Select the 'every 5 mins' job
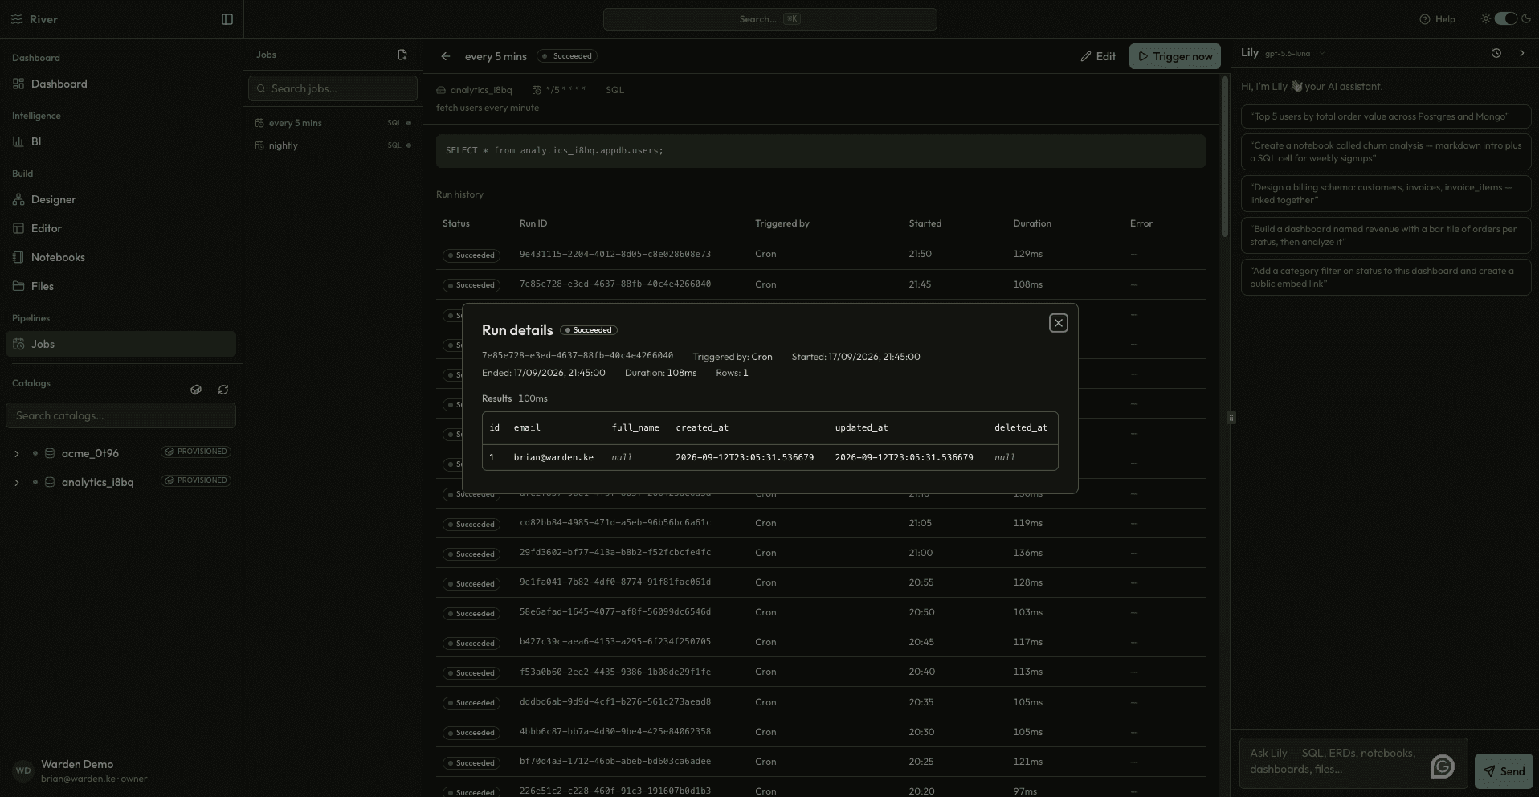This screenshot has width=1539, height=797. click(333, 123)
